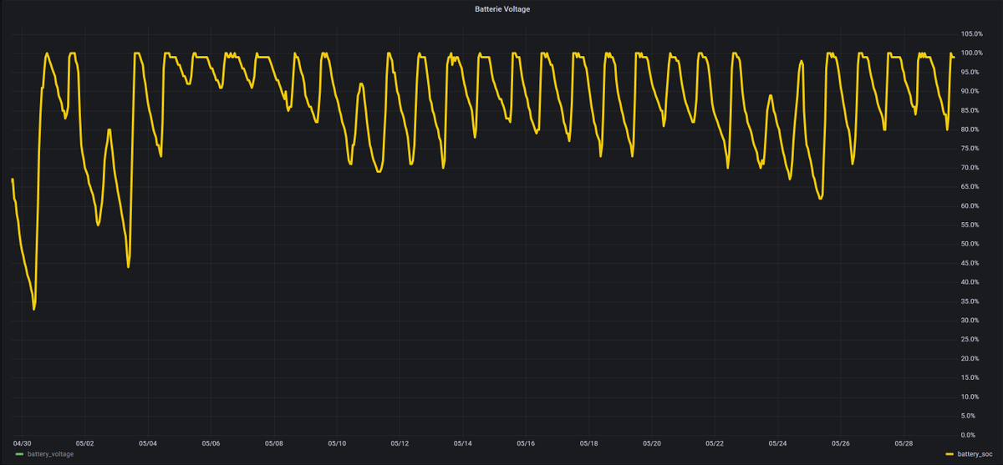This screenshot has width=1003, height=465.
Task: Click the final right-end peak of the yellow line
Action: point(951,53)
